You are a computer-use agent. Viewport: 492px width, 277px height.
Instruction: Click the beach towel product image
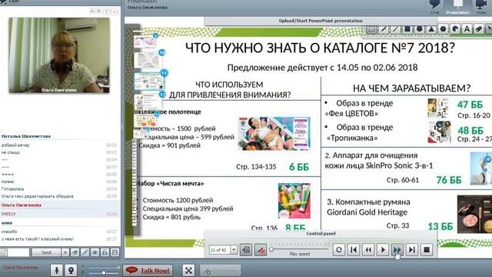[274, 133]
